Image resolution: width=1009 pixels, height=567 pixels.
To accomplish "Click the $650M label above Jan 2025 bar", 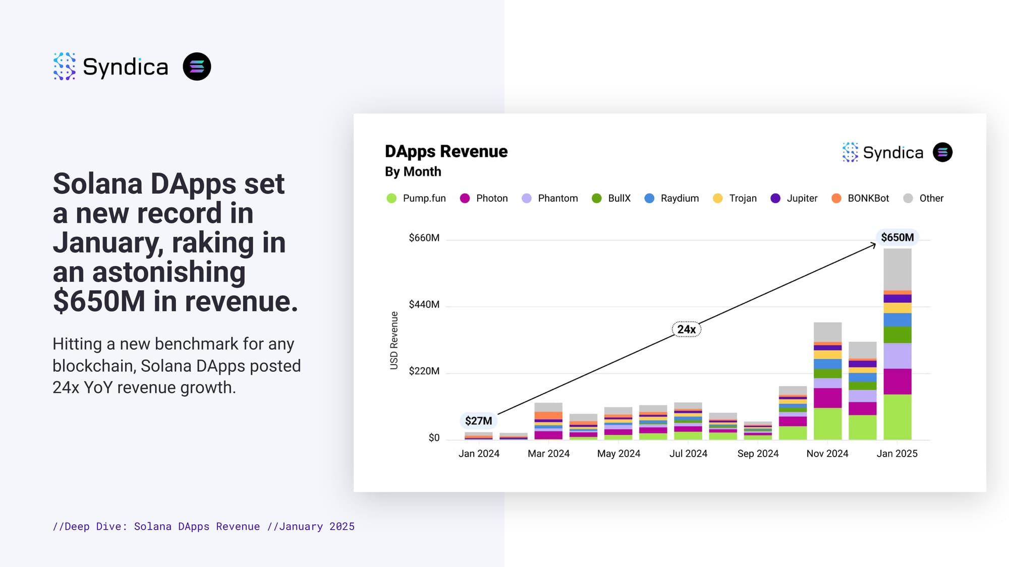I will click(x=897, y=237).
